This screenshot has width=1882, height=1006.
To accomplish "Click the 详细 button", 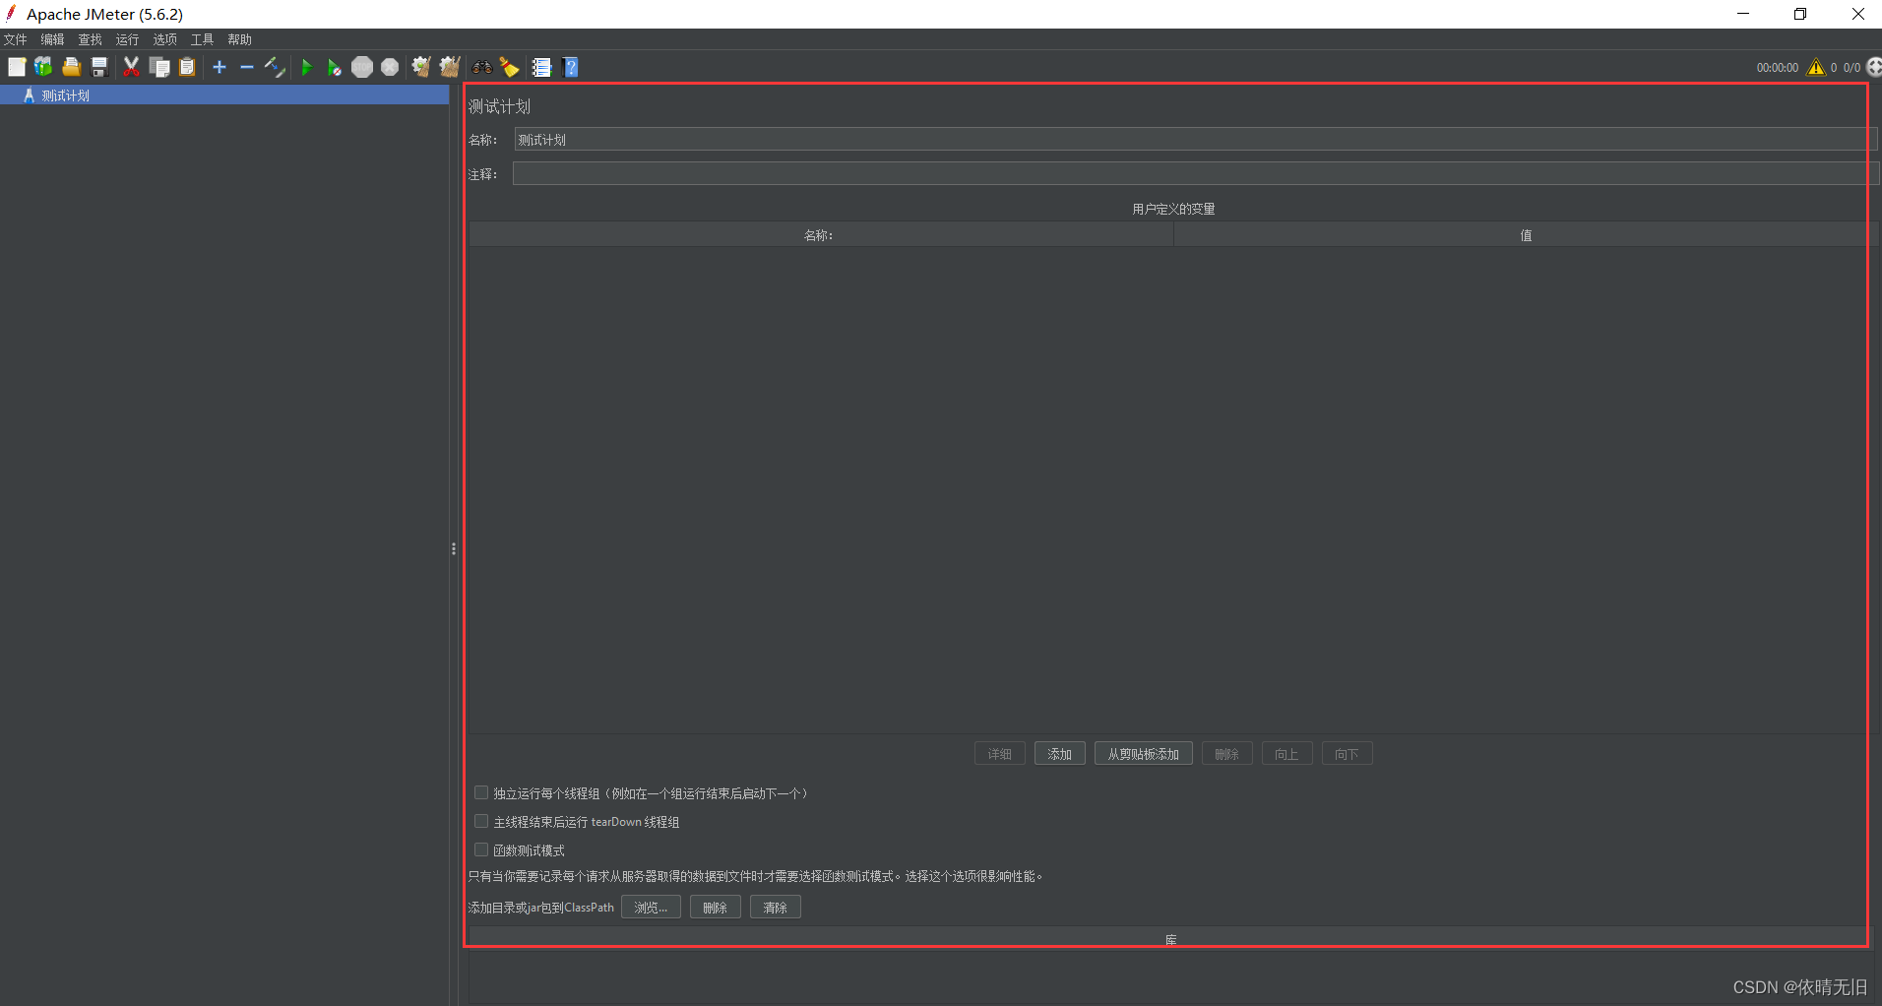I will coord(1000,754).
